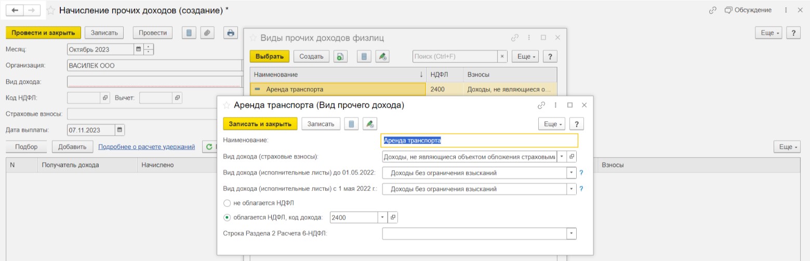Open the Вычет field open-form icon

click(x=177, y=98)
